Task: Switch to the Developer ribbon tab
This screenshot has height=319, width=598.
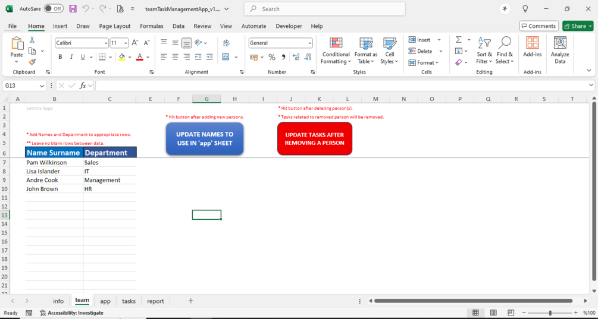Action: [289, 26]
